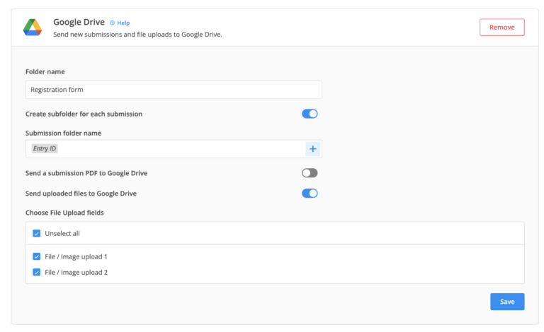This screenshot has width=544, height=332.
Task: Enable Send a submission PDF toggle
Action: (x=310, y=173)
